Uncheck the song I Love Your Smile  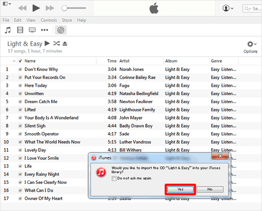click(x=20, y=158)
